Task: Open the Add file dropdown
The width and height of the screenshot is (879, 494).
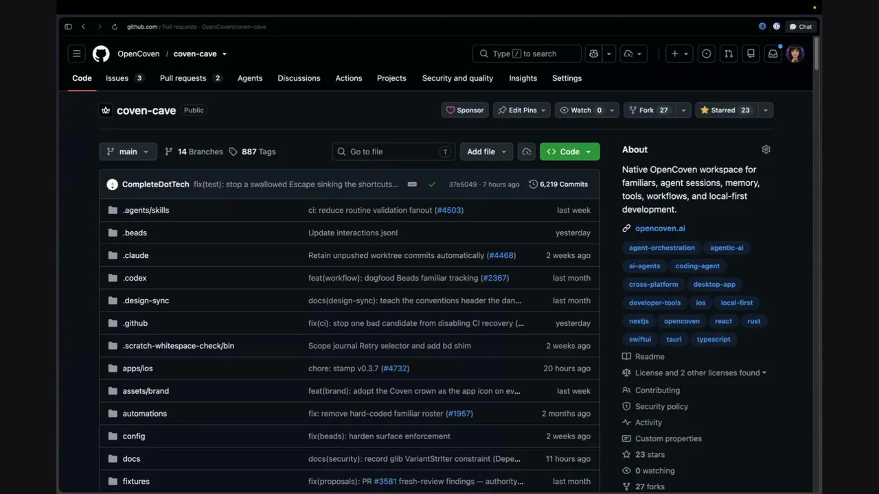Action: tap(487, 152)
